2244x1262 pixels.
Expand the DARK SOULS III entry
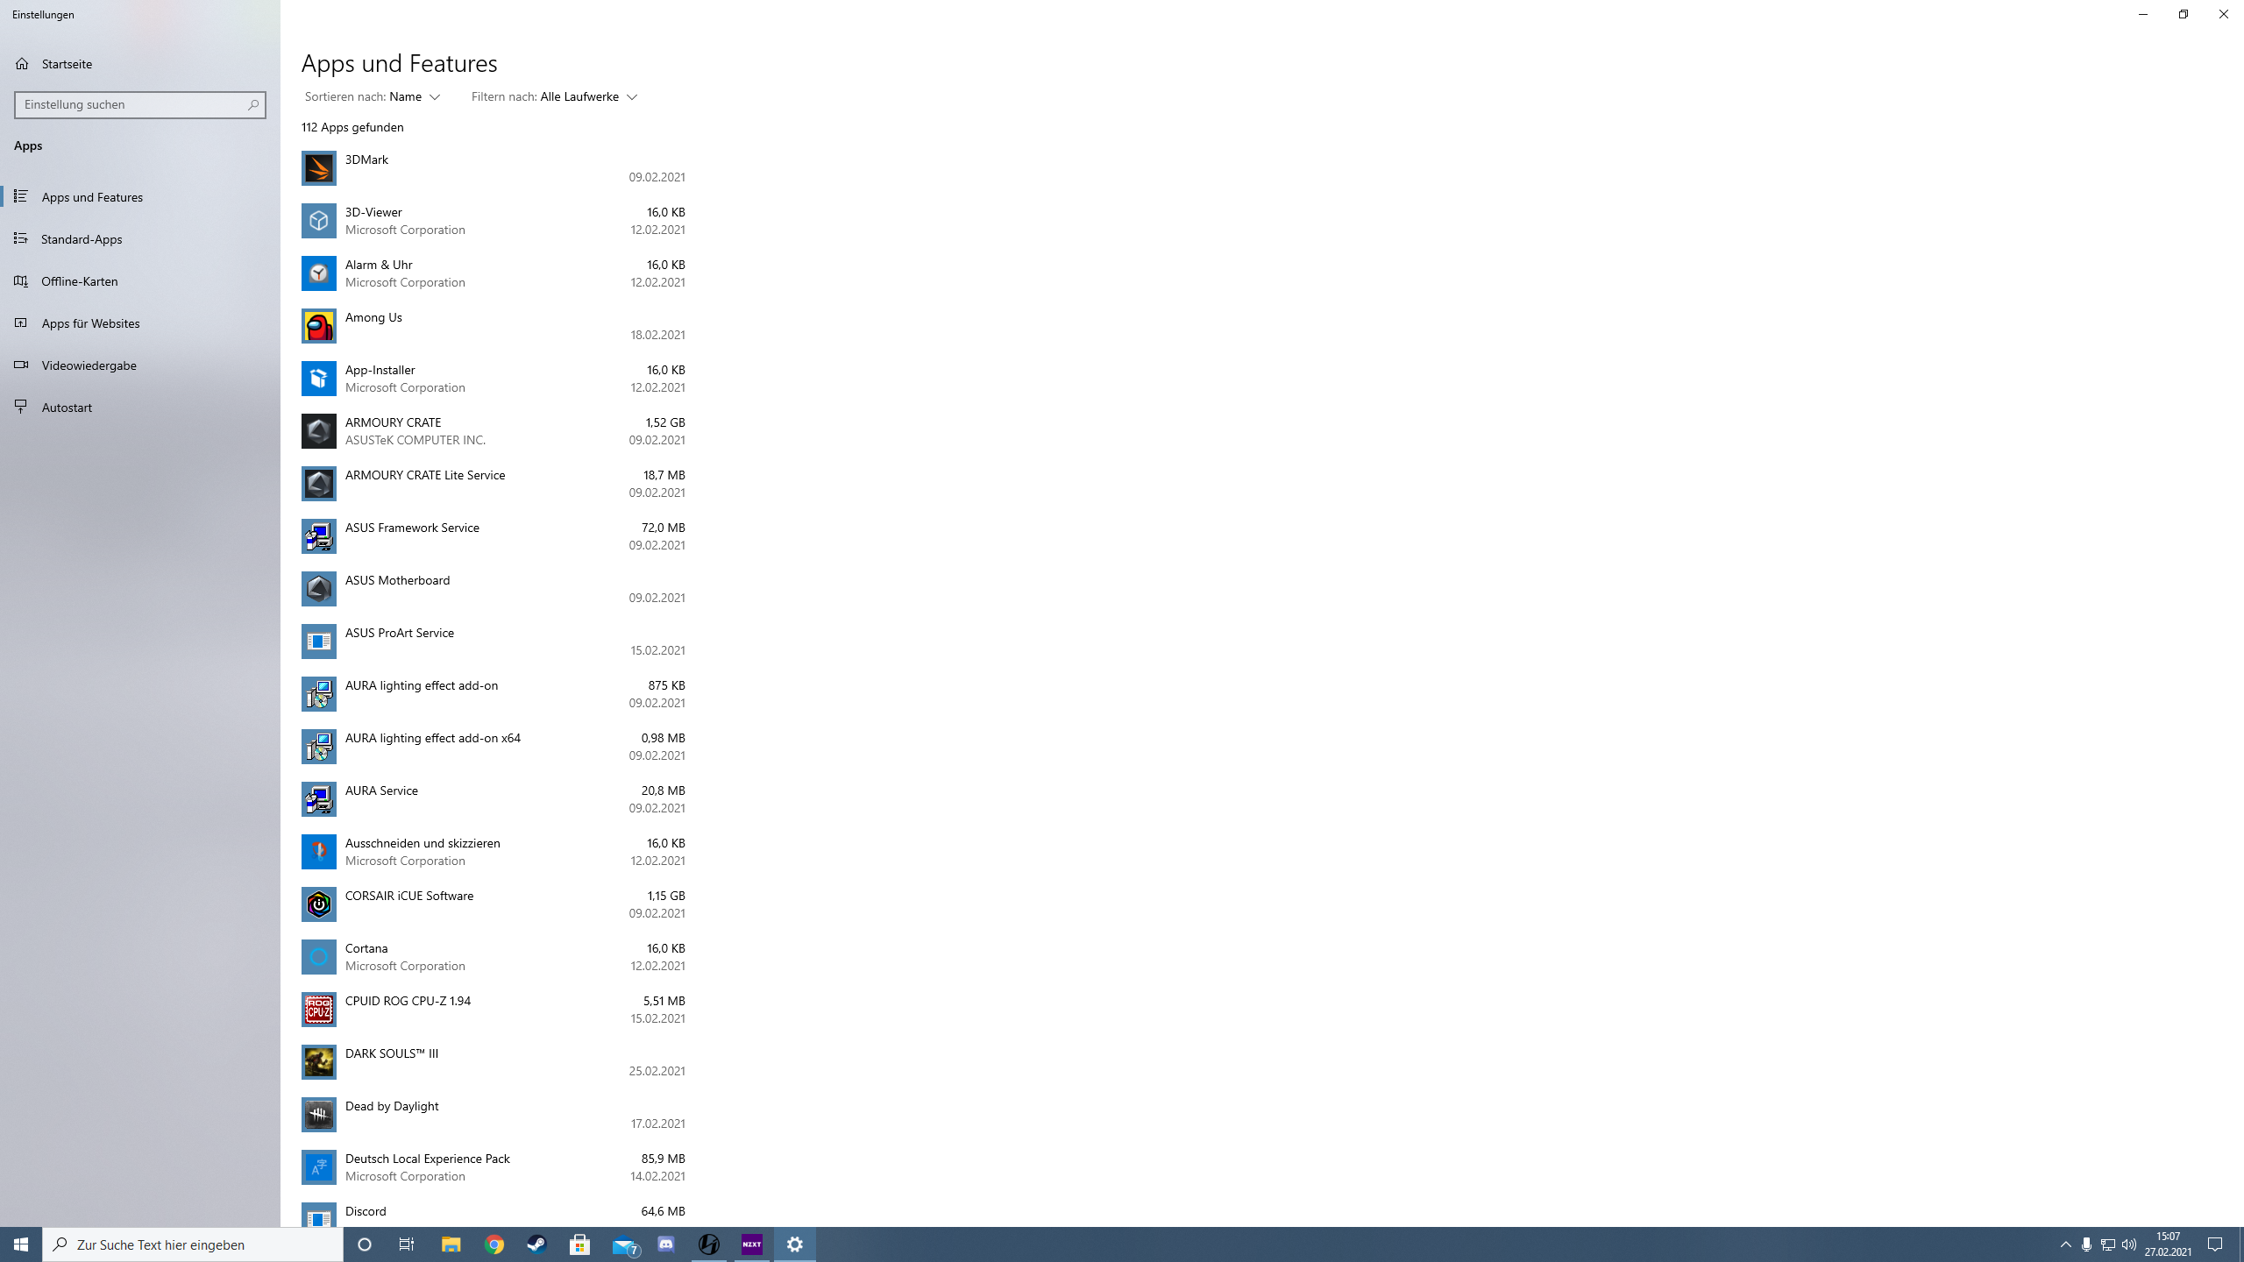point(491,1061)
